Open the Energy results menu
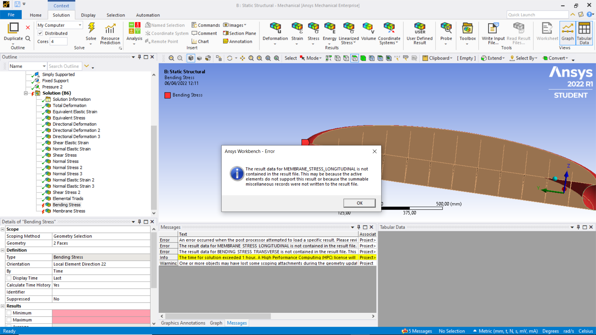 click(x=329, y=33)
